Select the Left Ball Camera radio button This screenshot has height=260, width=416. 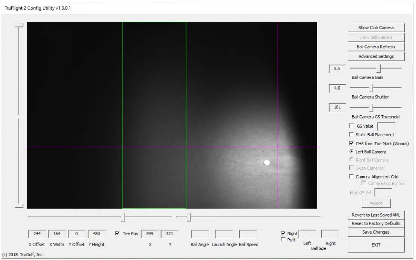[x=351, y=152]
